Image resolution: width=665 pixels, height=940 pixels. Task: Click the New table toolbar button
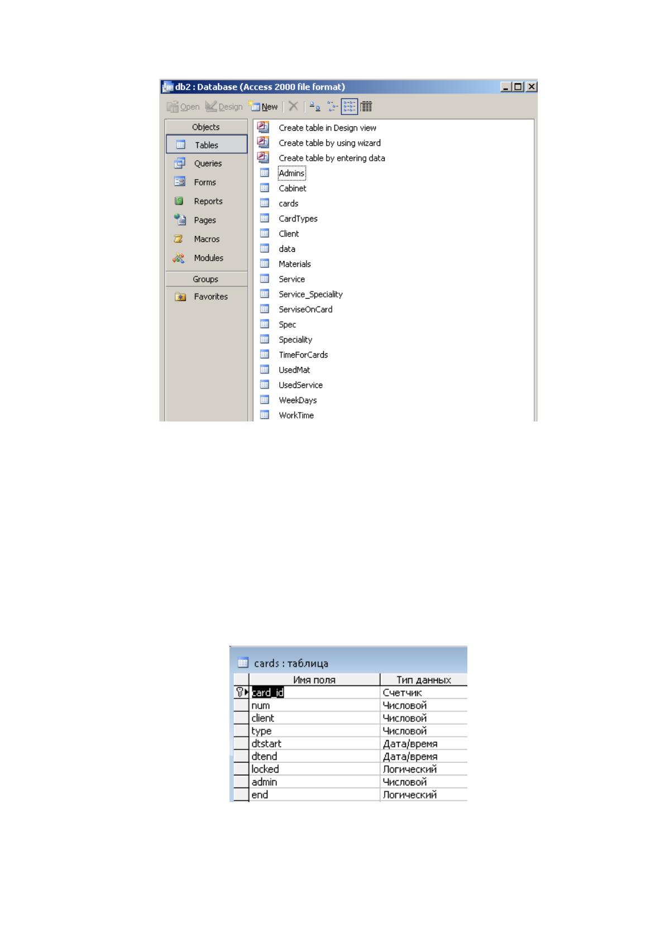point(264,107)
